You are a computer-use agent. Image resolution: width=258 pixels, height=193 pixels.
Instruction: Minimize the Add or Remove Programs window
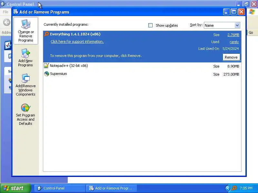pyautogui.click(x=226, y=12)
